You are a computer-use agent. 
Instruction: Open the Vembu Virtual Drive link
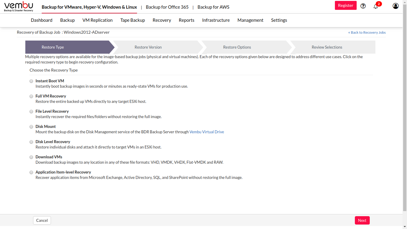(x=207, y=132)
